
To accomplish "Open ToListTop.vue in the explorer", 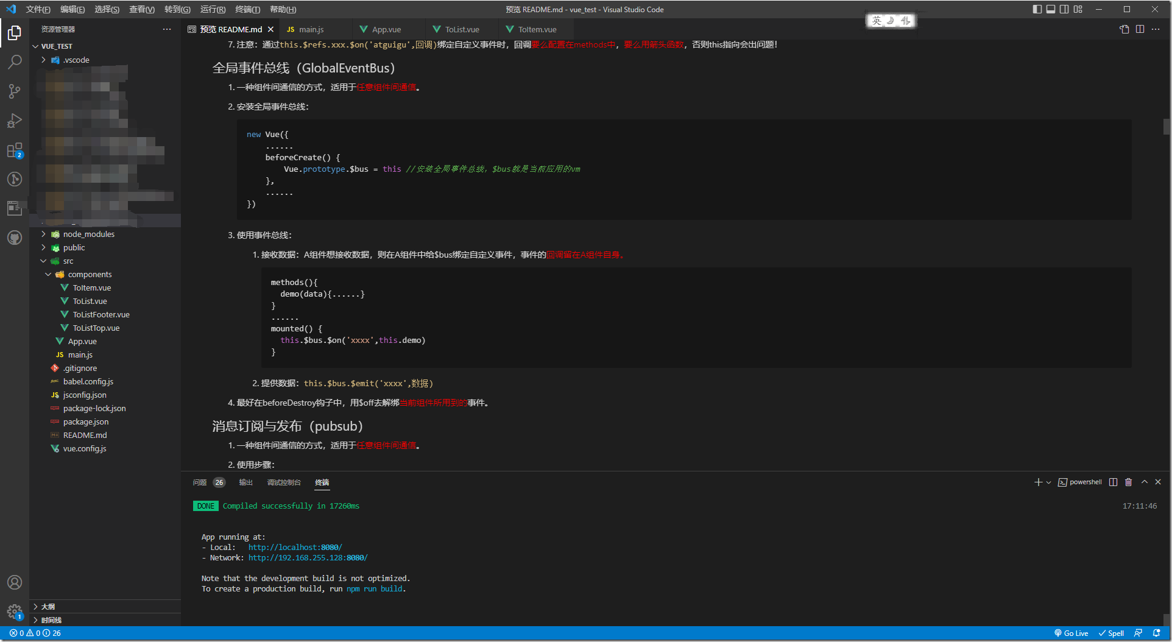I will click(96, 328).
